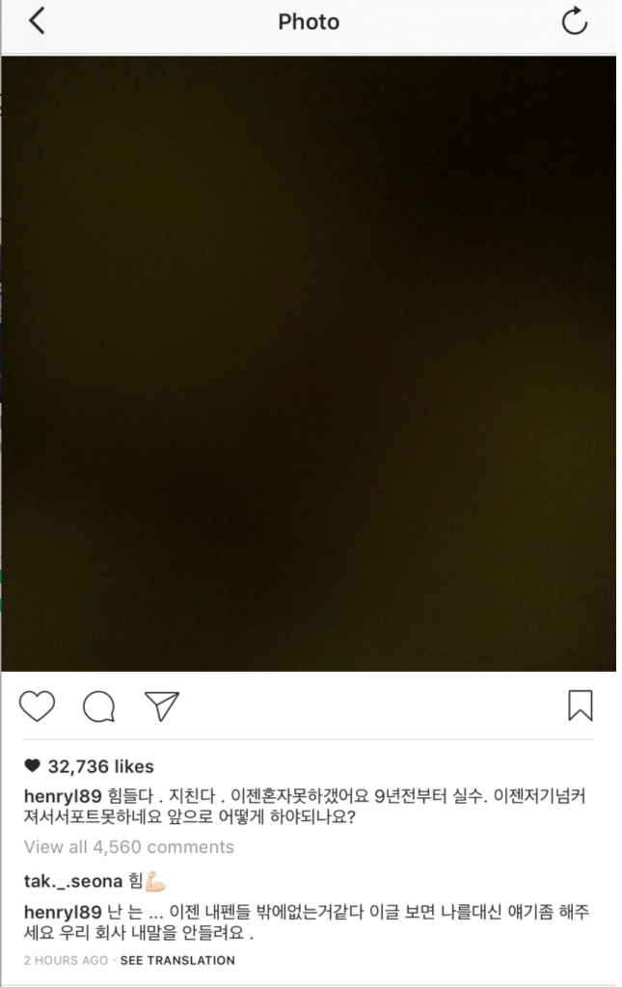
Task: Click SEE TRANSLATION link
Action: click(177, 960)
